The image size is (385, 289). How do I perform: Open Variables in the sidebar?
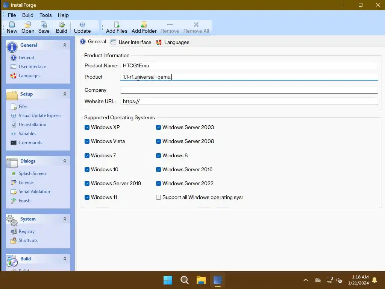point(27,134)
